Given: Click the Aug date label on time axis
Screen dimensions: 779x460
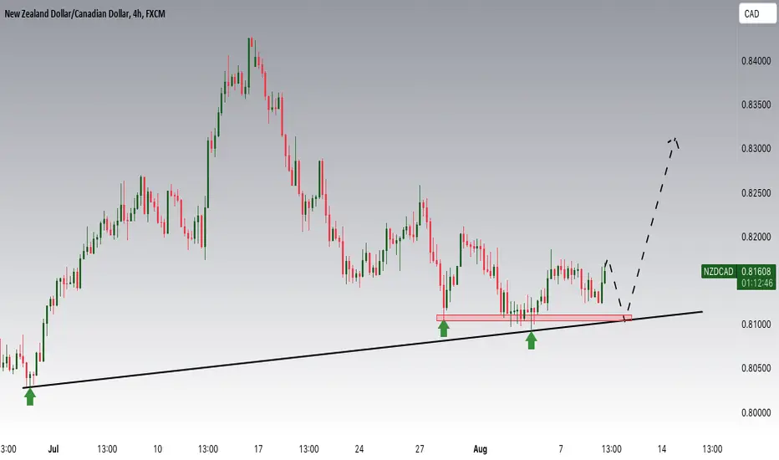Looking at the screenshot, I should 480,449.
